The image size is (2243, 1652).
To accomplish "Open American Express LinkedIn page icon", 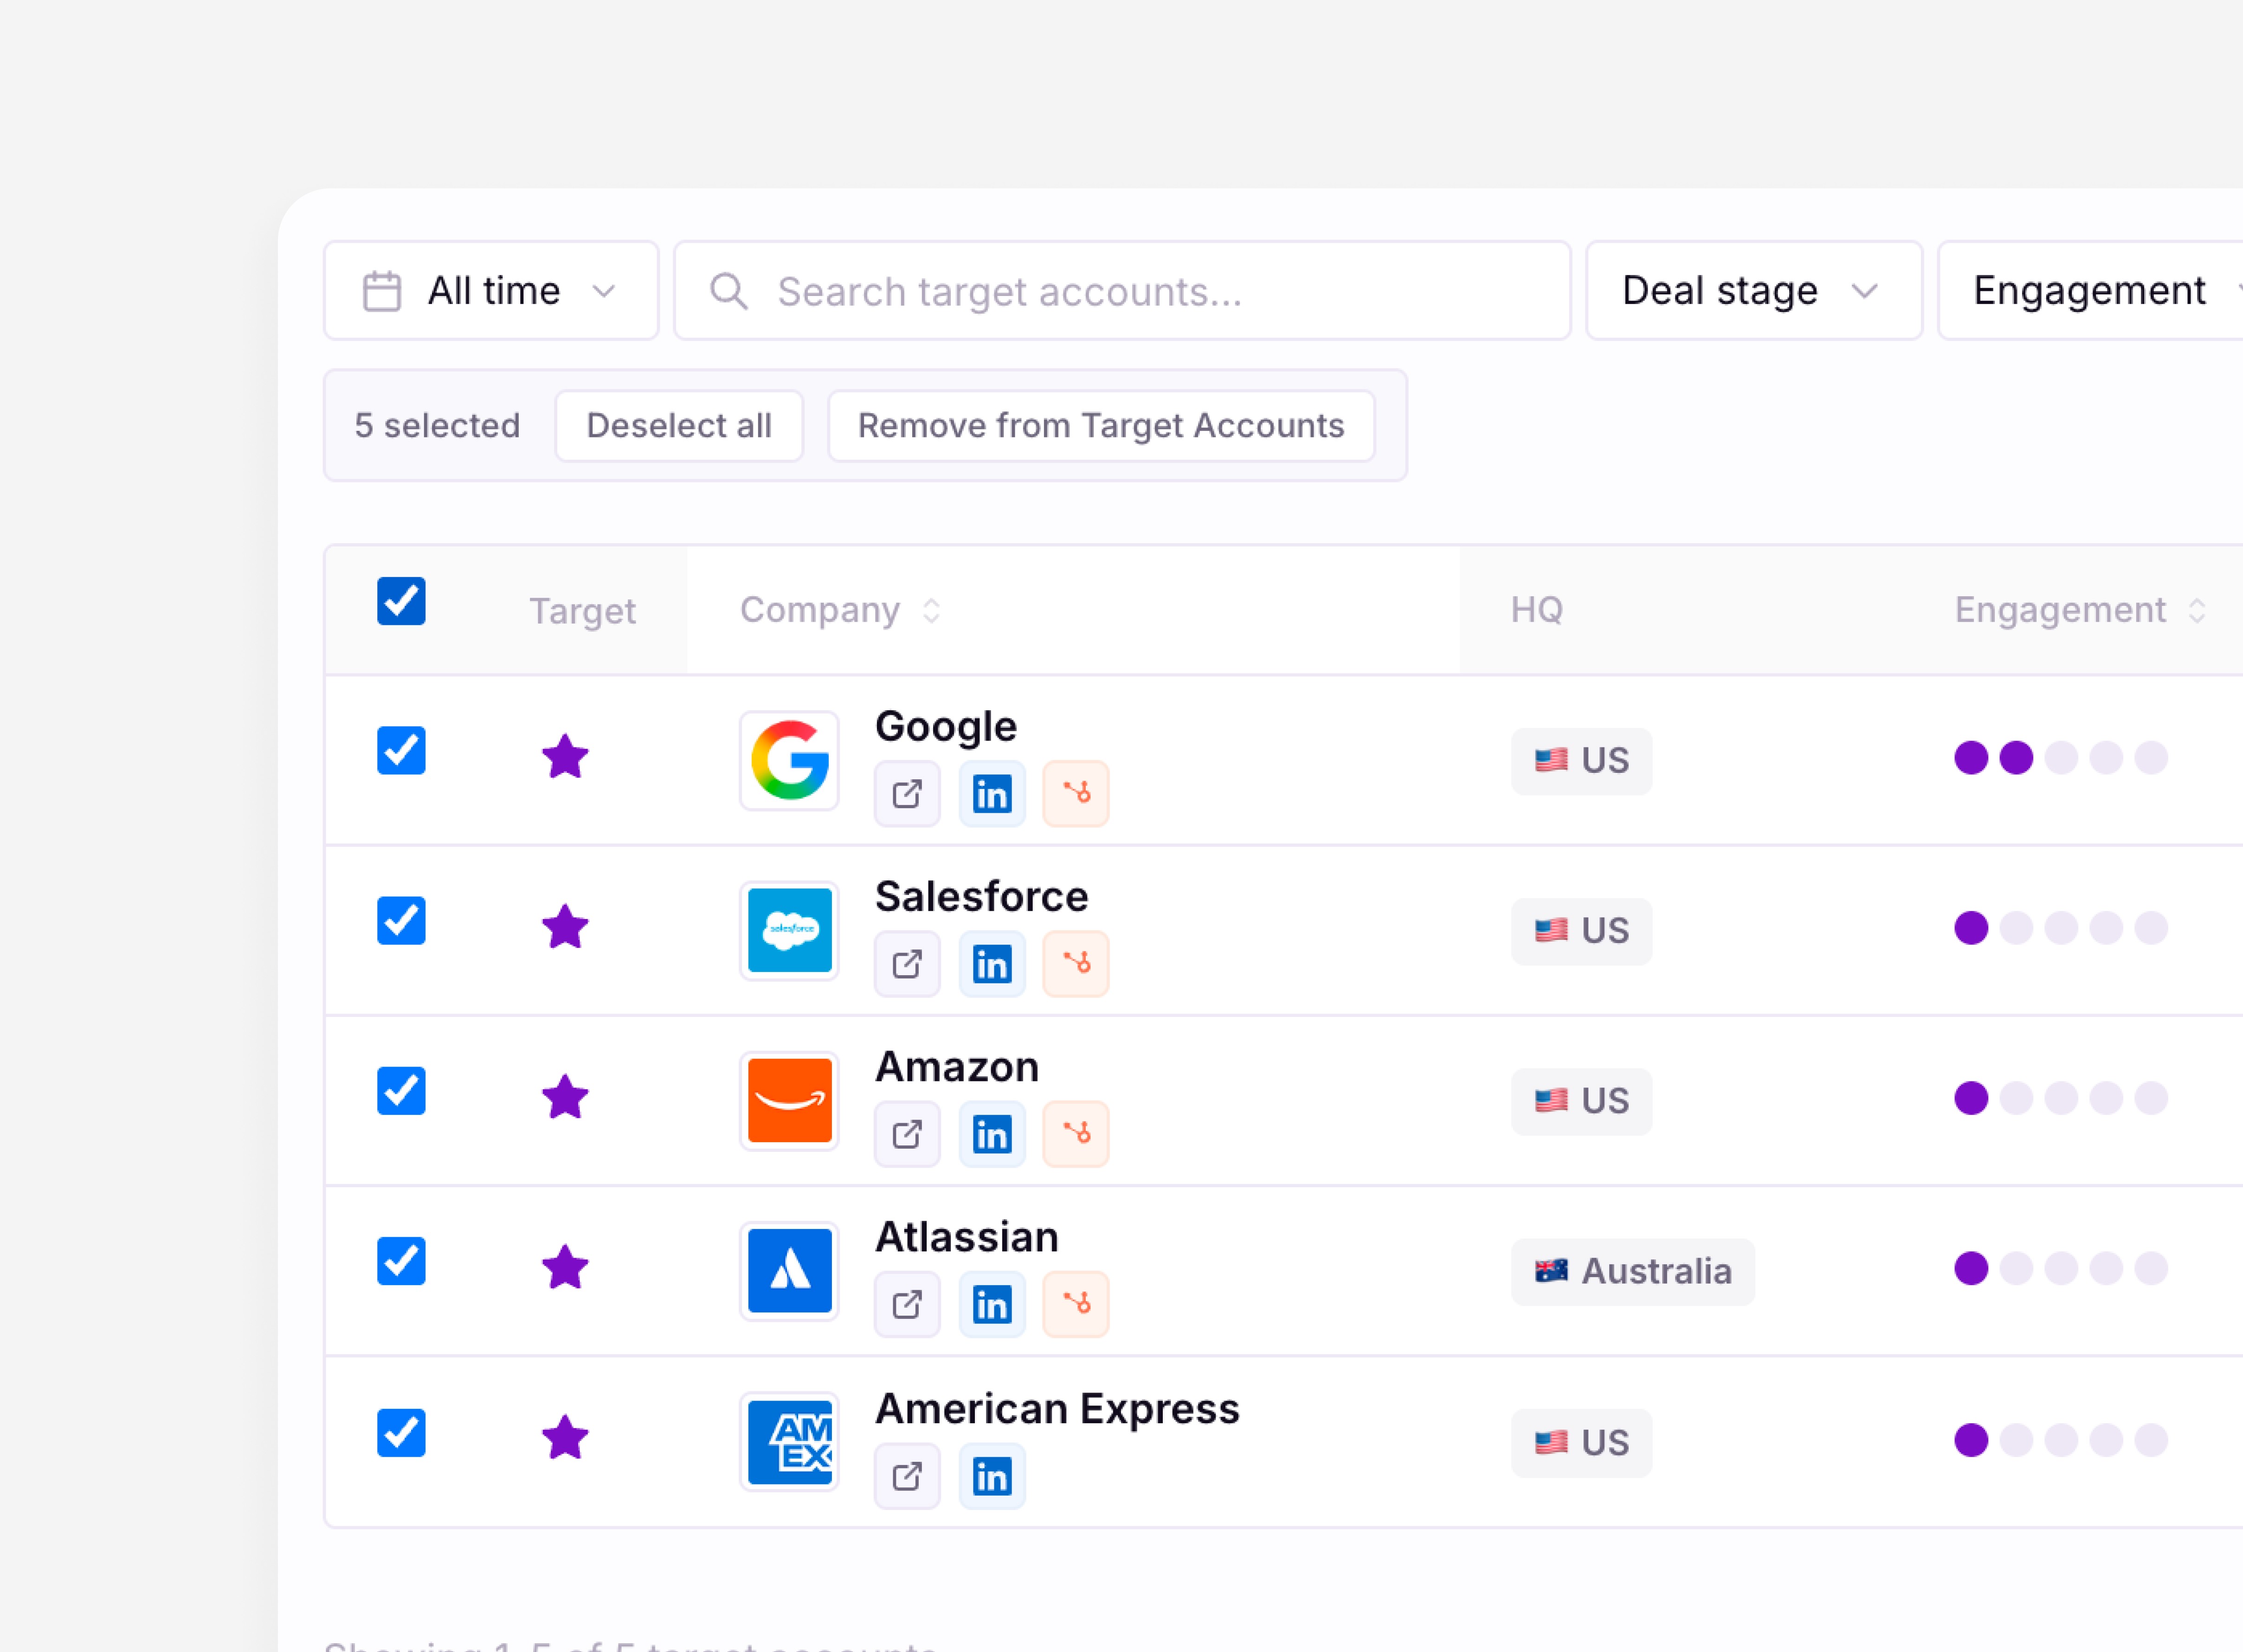I will pyautogui.click(x=992, y=1476).
